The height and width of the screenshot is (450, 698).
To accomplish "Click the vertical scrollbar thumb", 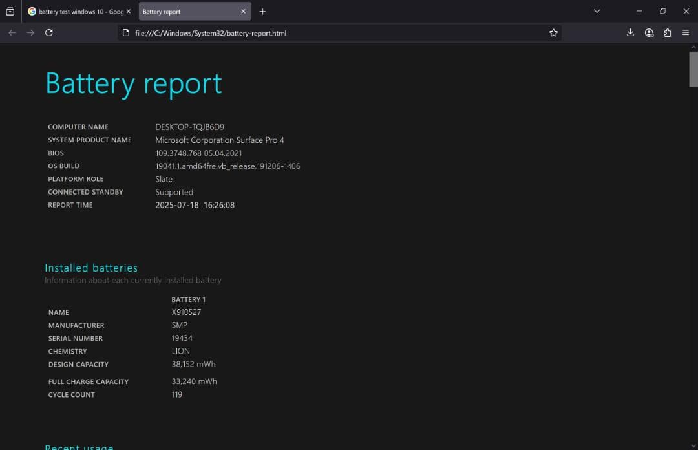I will [693, 68].
